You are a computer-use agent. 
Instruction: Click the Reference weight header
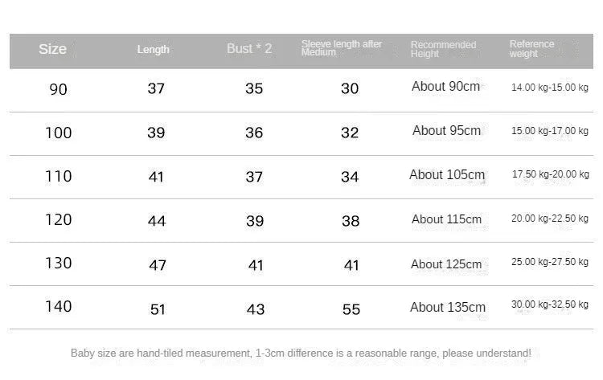tap(532, 49)
